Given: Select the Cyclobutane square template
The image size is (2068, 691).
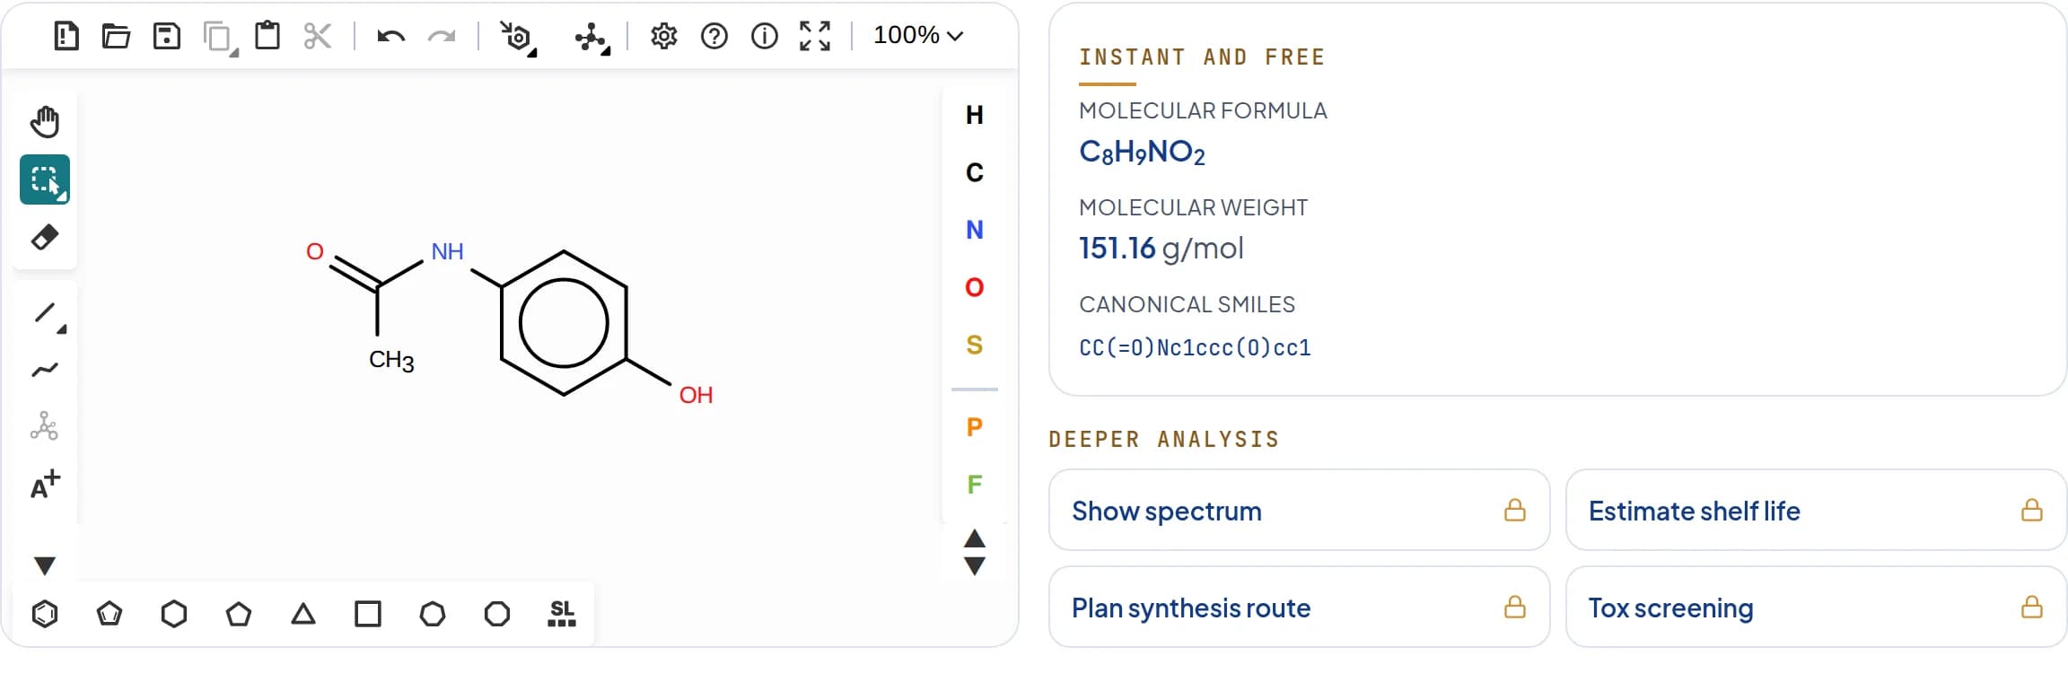Looking at the screenshot, I should (x=368, y=614).
